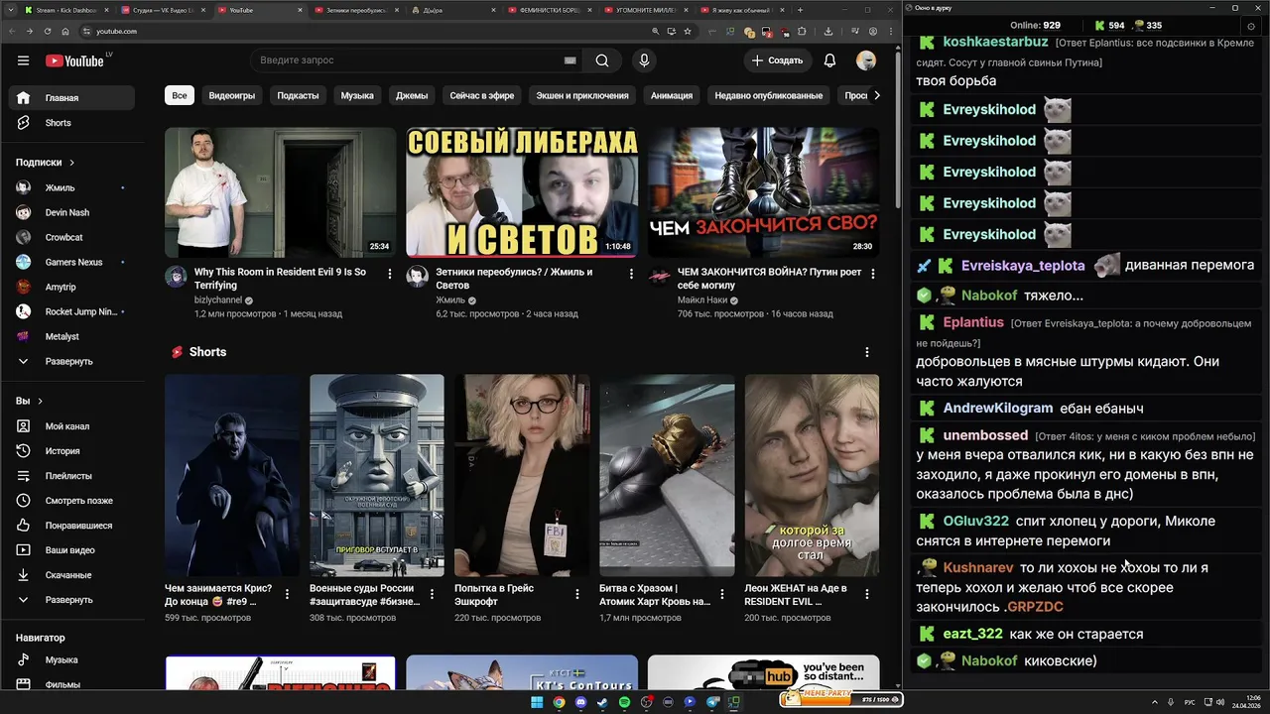This screenshot has height=714, width=1270.
Task: Show more category chips with right arrow
Action: point(876,96)
